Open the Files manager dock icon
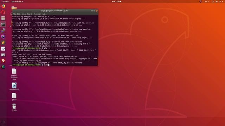Image resolution: width=225 pixels, height=126 pixels. click(3, 18)
